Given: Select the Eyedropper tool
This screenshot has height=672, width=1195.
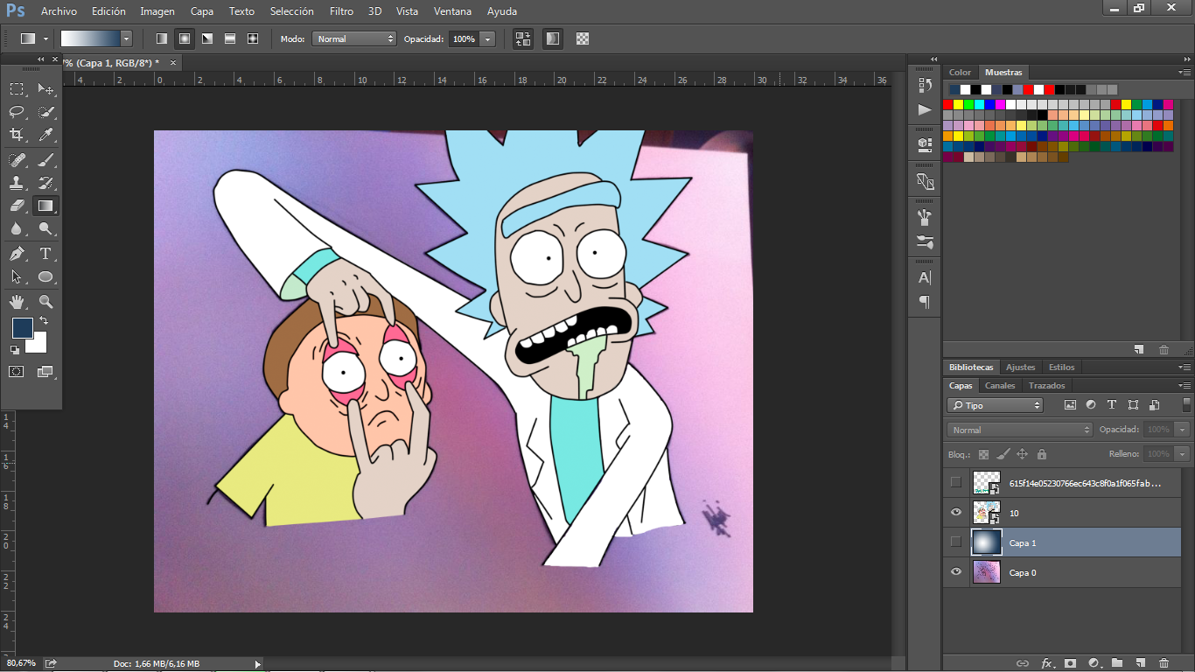Looking at the screenshot, I should click(45, 135).
